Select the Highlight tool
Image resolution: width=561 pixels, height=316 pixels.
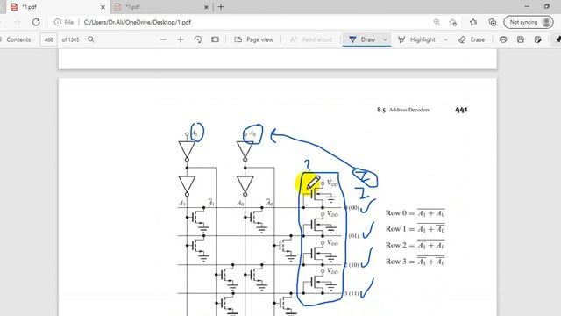pyautogui.click(x=416, y=39)
